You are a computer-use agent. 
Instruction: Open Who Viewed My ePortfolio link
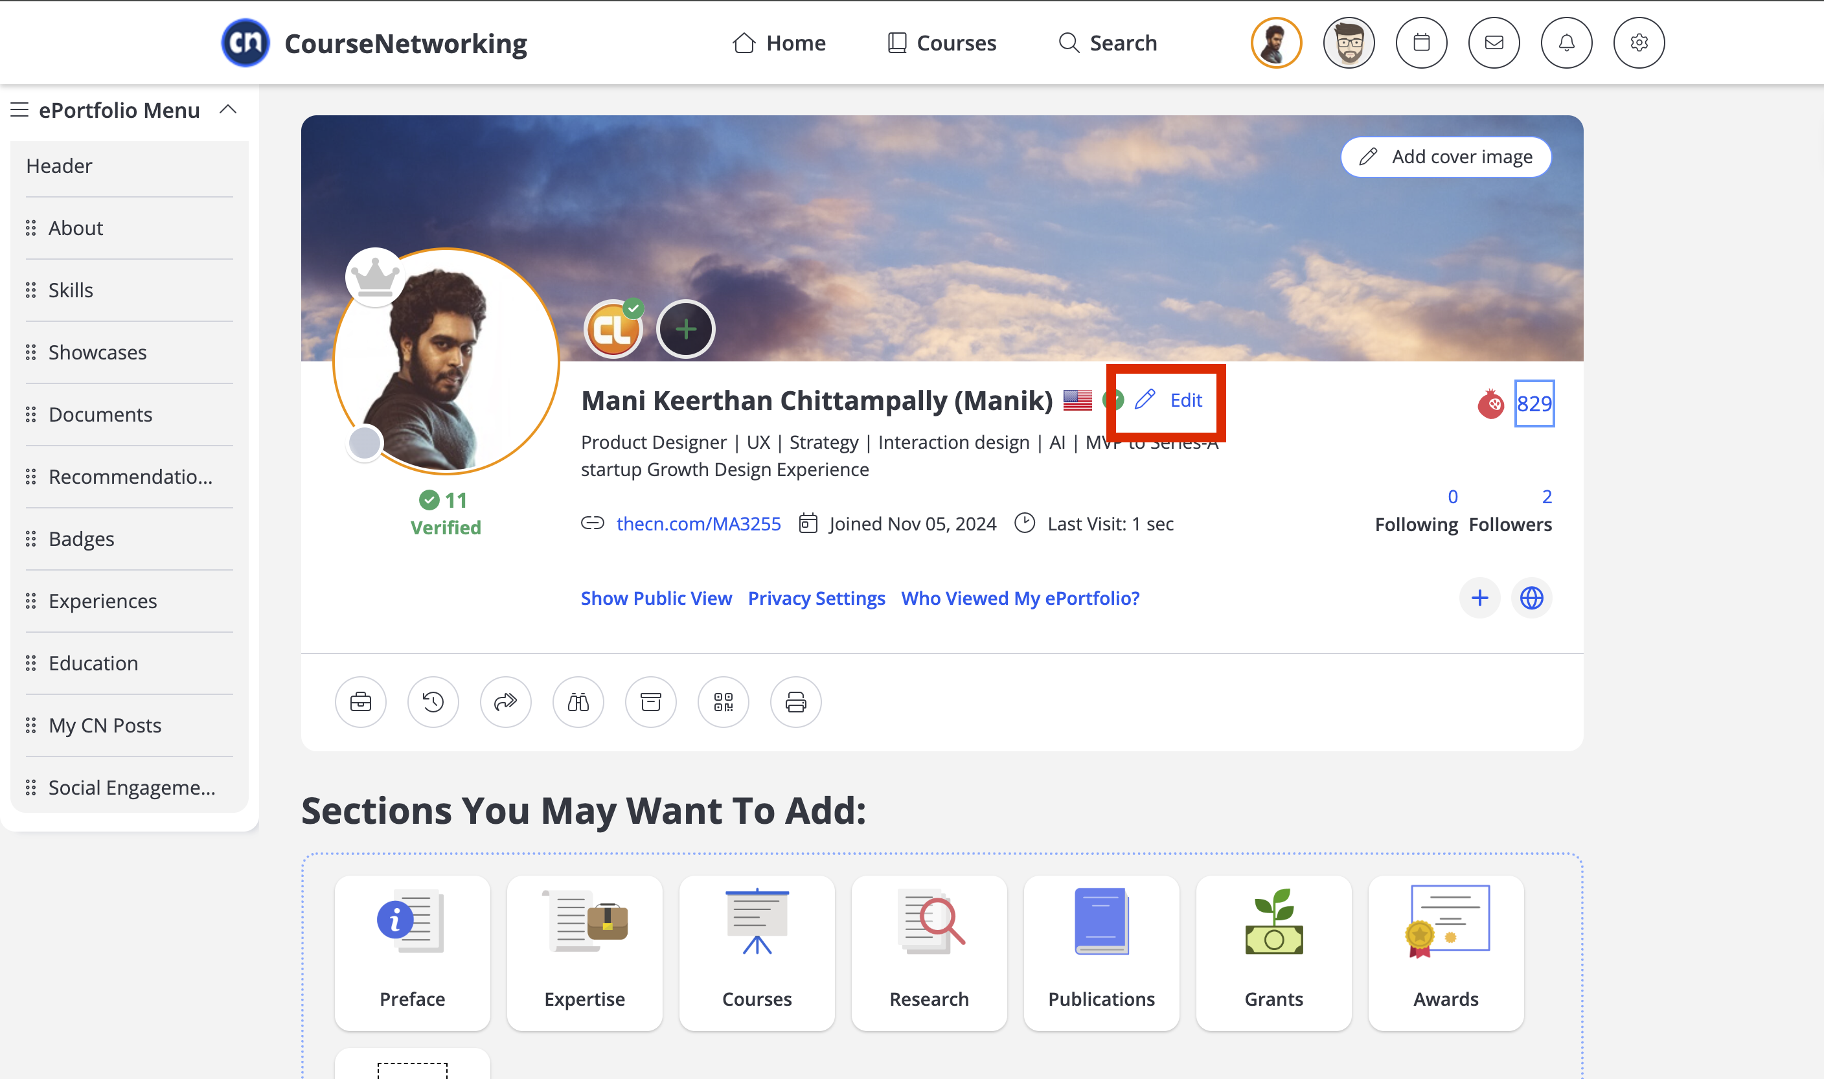1020,598
